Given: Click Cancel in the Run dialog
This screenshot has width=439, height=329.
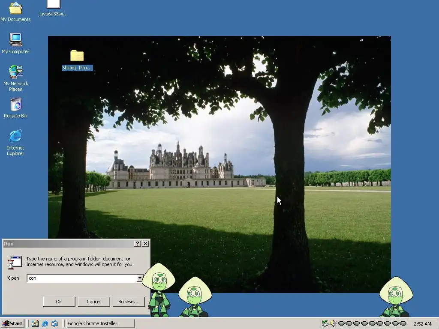Looking at the screenshot, I should point(93,302).
